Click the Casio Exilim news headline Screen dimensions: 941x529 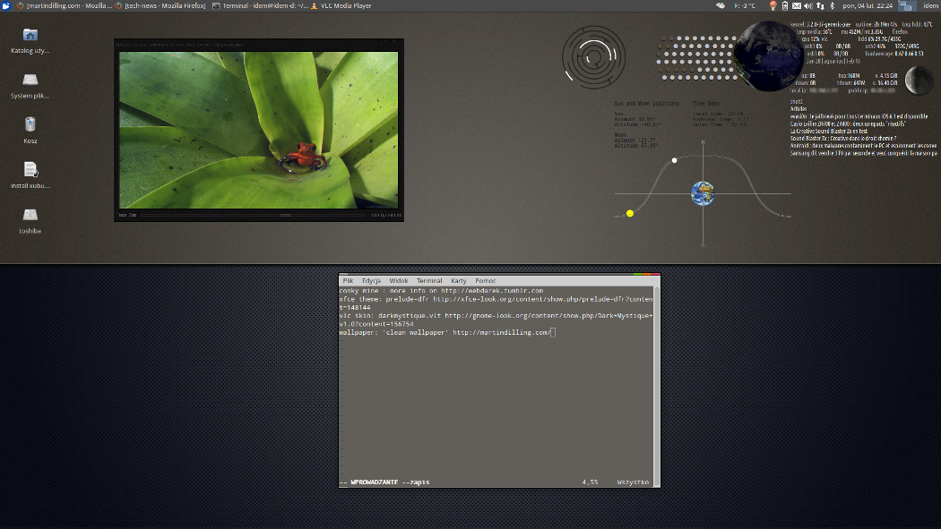(x=848, y=124)
